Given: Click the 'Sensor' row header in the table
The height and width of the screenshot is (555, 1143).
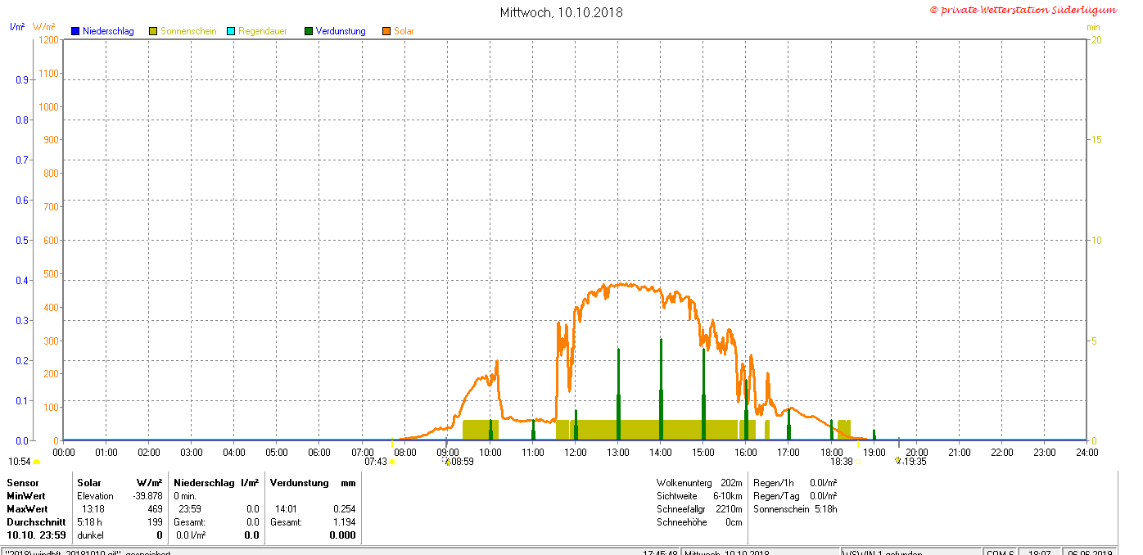Looking at the screenshot, I should click(23, 483).
